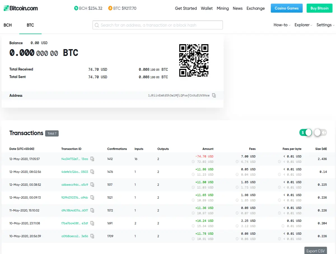Click the Bitcoin.com logo
Viewport: 336px width, 254px height.
21,8
